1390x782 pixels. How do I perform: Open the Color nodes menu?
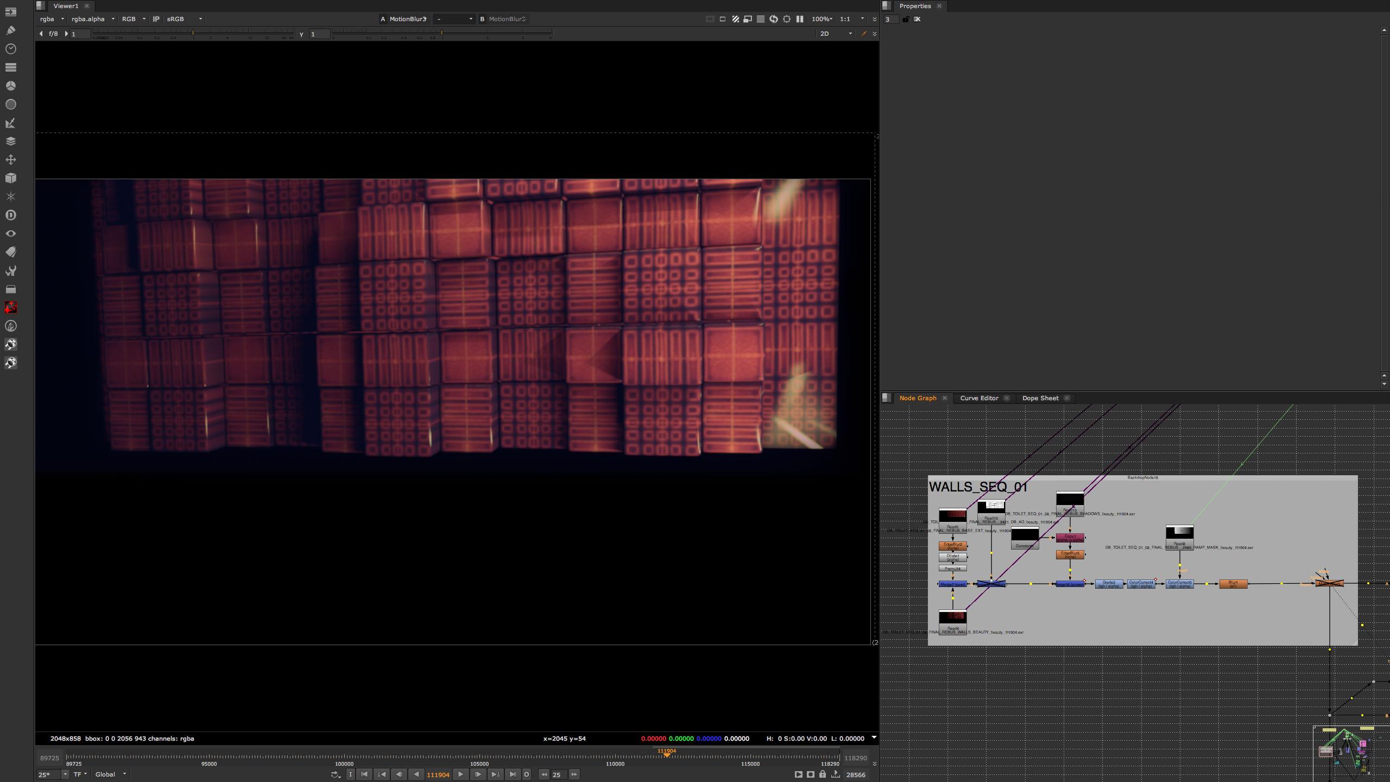(x=10, y=86)
